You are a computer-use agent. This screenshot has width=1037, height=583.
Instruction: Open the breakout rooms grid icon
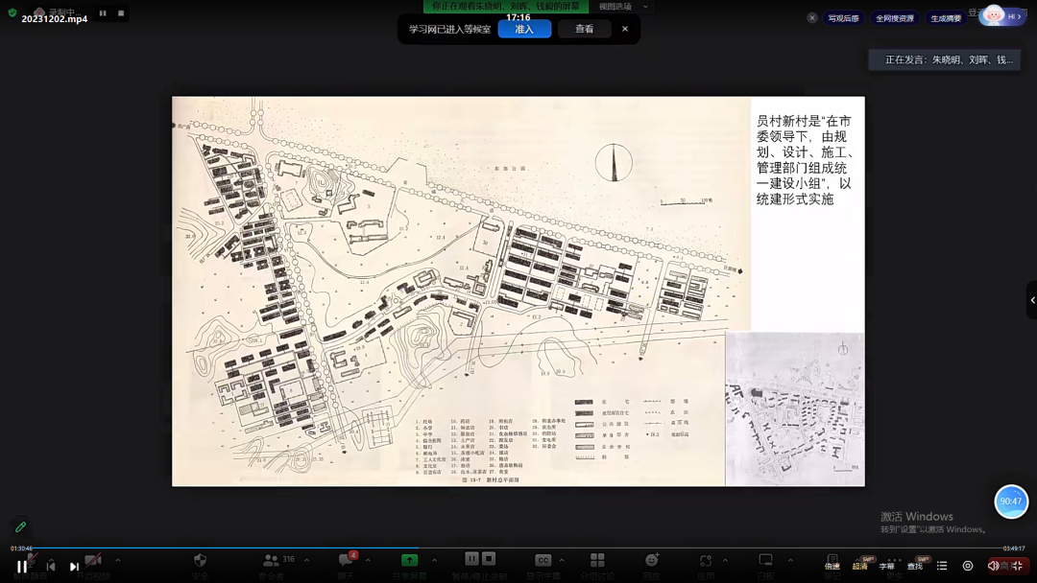pos(597,561)
